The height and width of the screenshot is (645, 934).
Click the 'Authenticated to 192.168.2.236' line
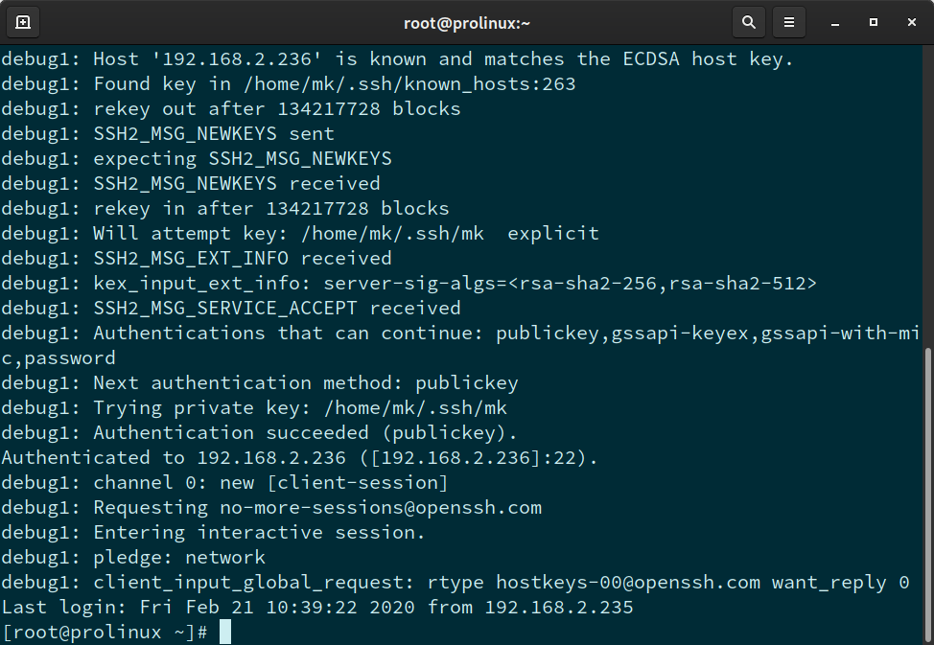(299, 458)
